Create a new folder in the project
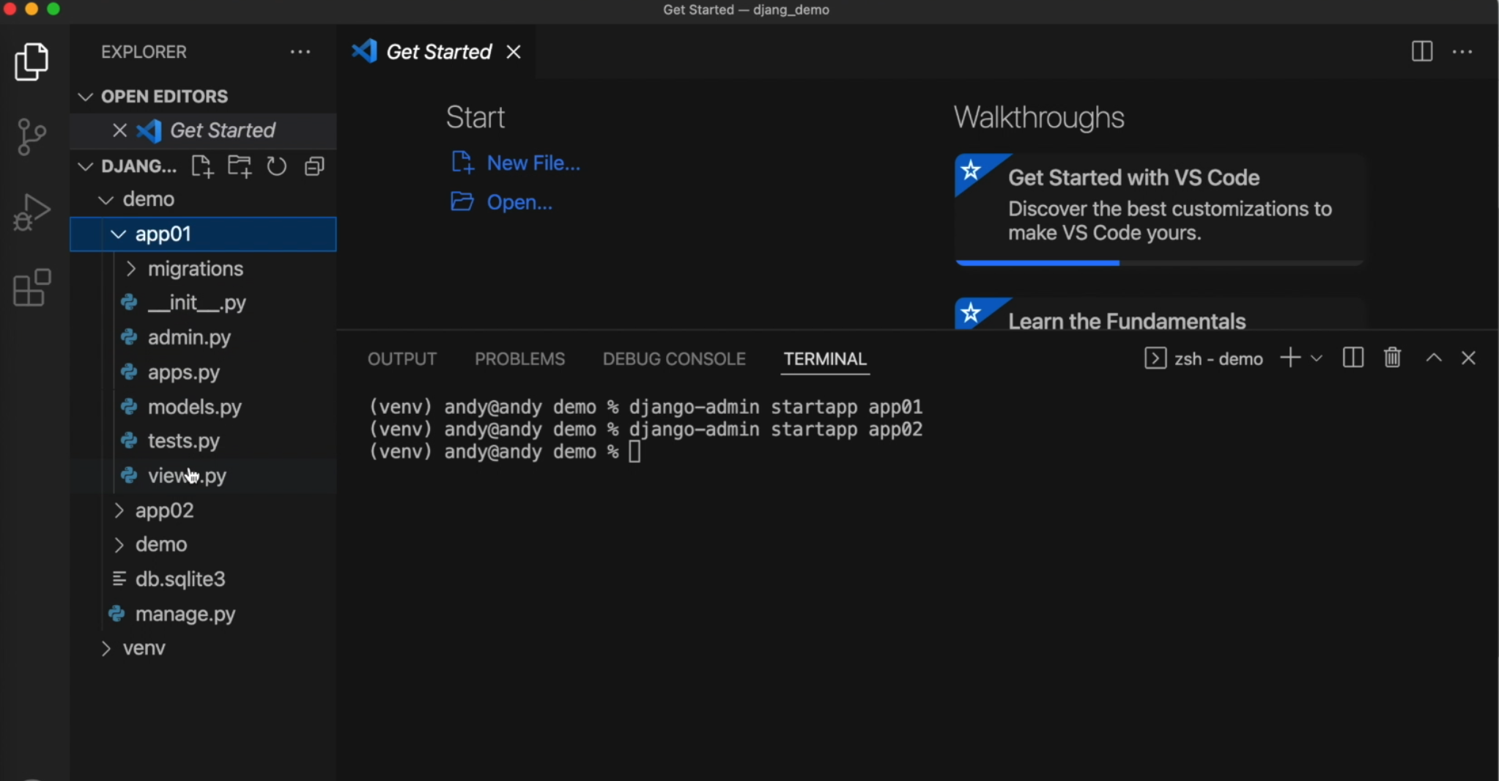 click(240, 166)
